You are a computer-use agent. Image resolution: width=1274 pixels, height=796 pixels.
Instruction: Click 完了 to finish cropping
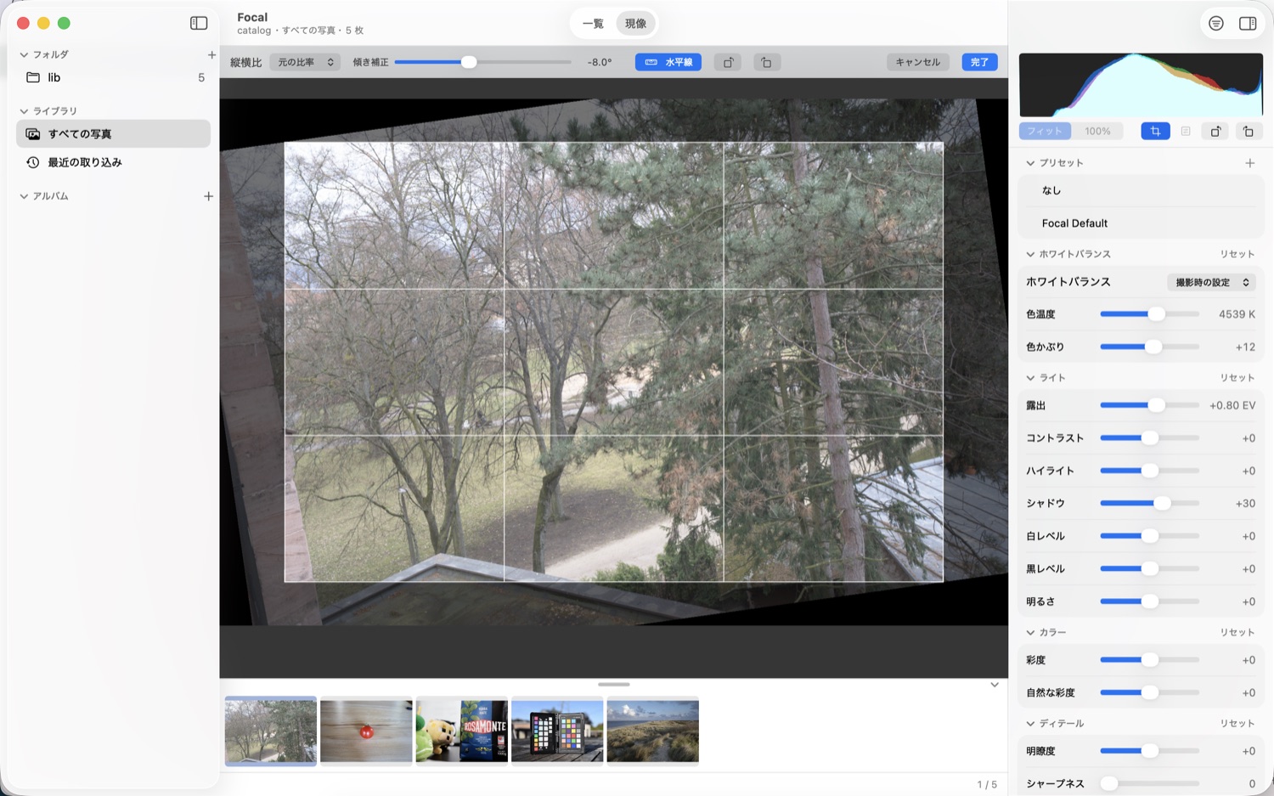(x=979, y=62)
